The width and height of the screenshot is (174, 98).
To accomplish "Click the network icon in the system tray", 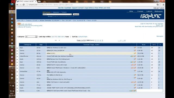I will 11,91.
